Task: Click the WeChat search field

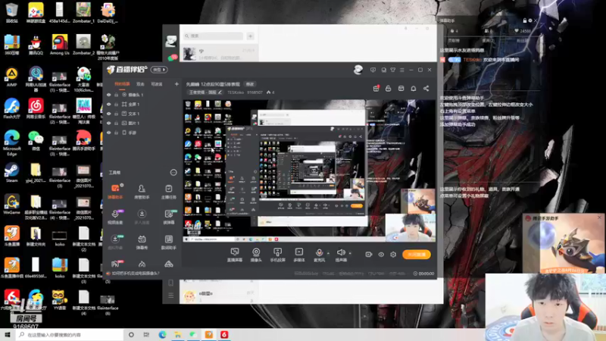Action: click(213, 36)
